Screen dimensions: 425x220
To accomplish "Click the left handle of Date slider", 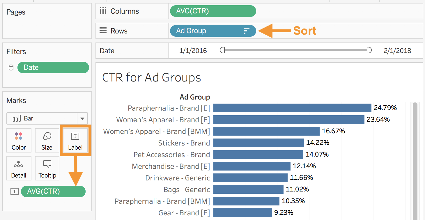I will click(x=222, y=50).
